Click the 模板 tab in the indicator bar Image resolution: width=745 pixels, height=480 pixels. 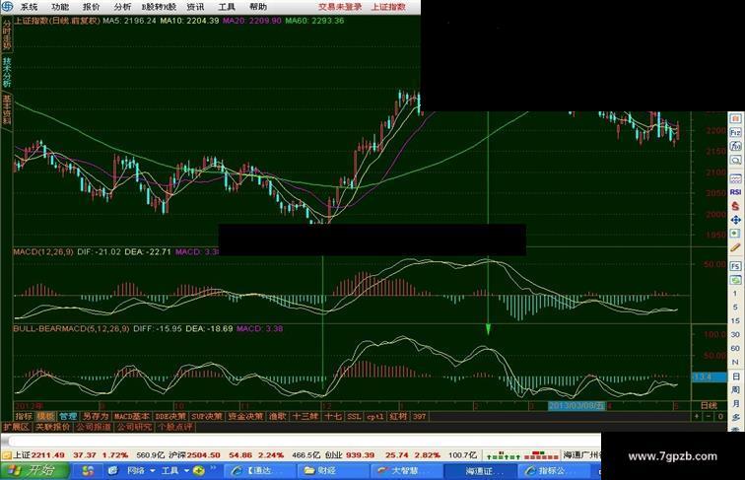(45, 416)
